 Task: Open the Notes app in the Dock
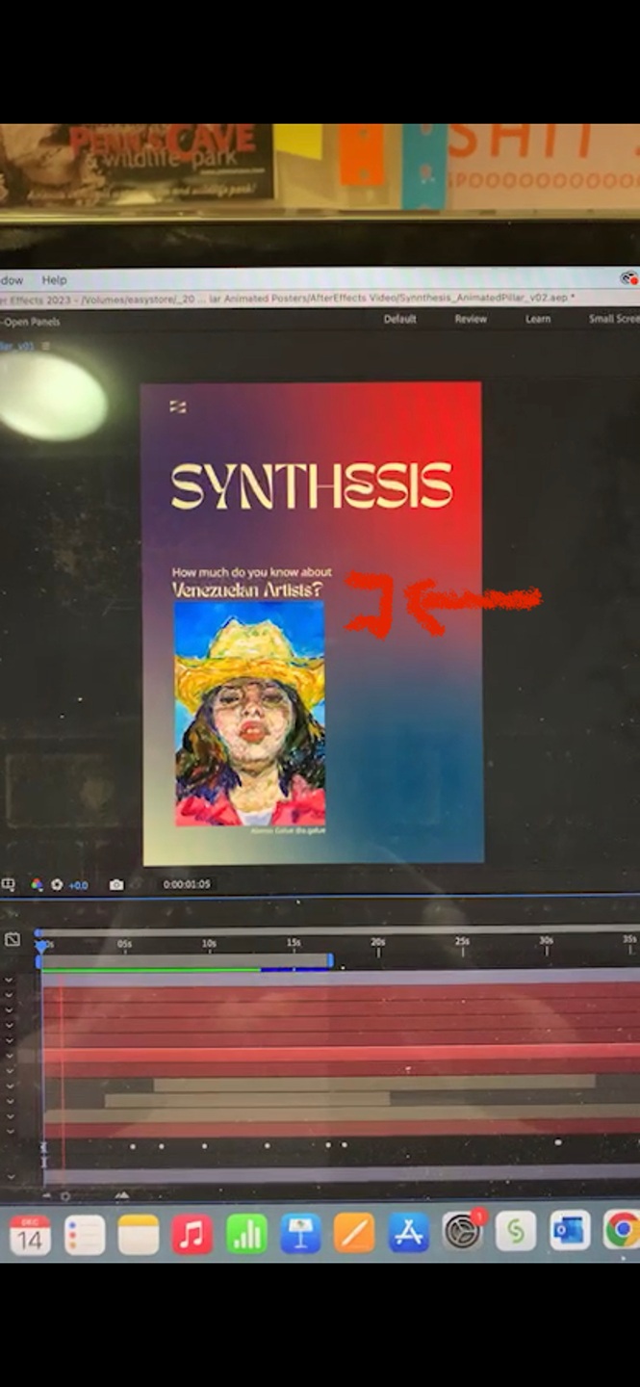(139, 1235)
